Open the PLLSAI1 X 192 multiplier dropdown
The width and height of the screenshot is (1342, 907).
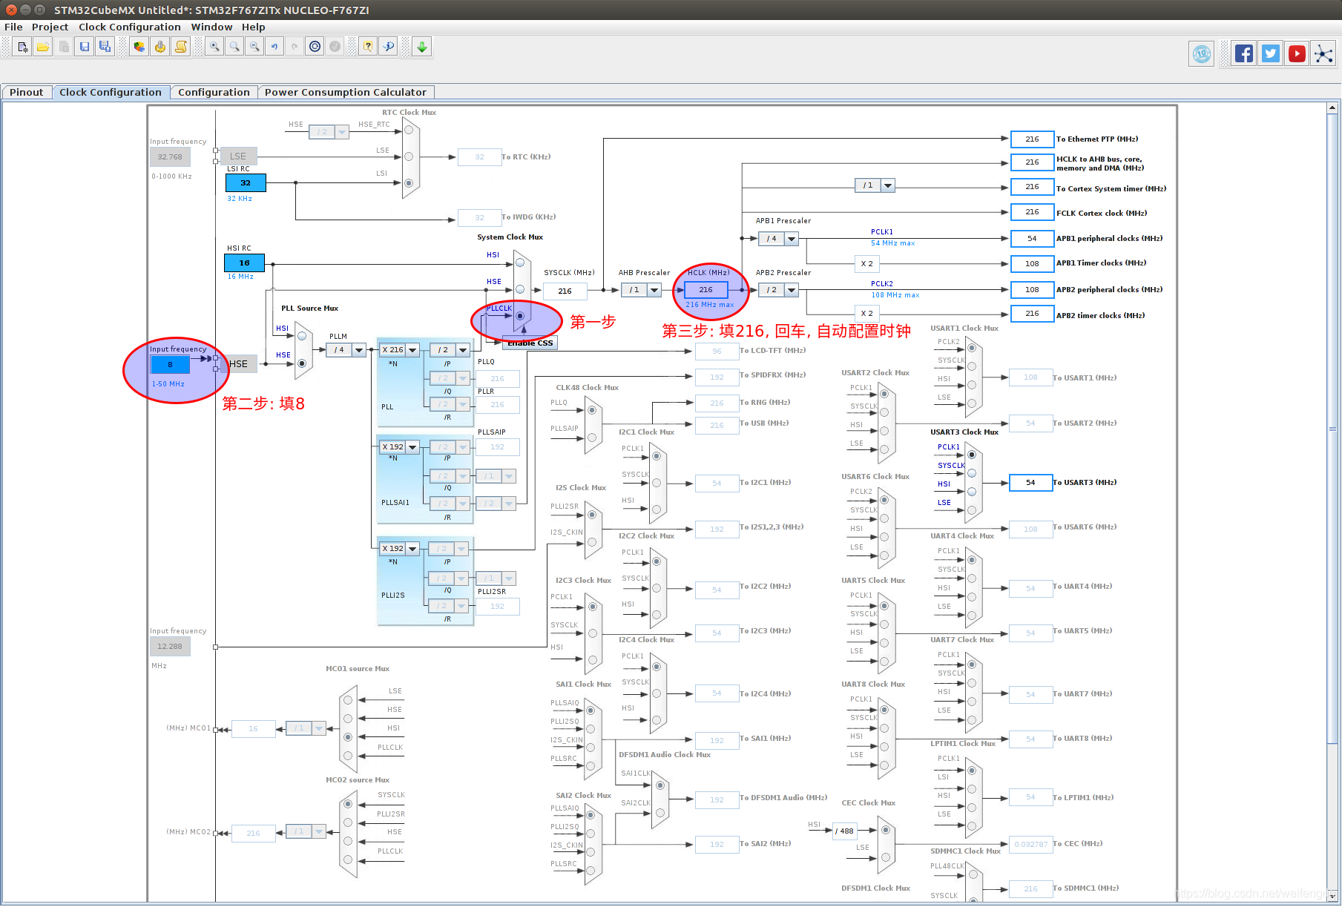(x=412, y=447)
